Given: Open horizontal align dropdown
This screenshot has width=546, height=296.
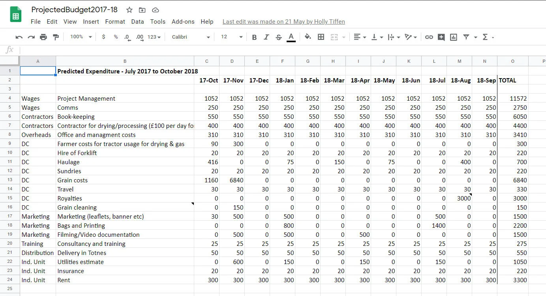Looking at the screenshot, I should tap(360, 37).
